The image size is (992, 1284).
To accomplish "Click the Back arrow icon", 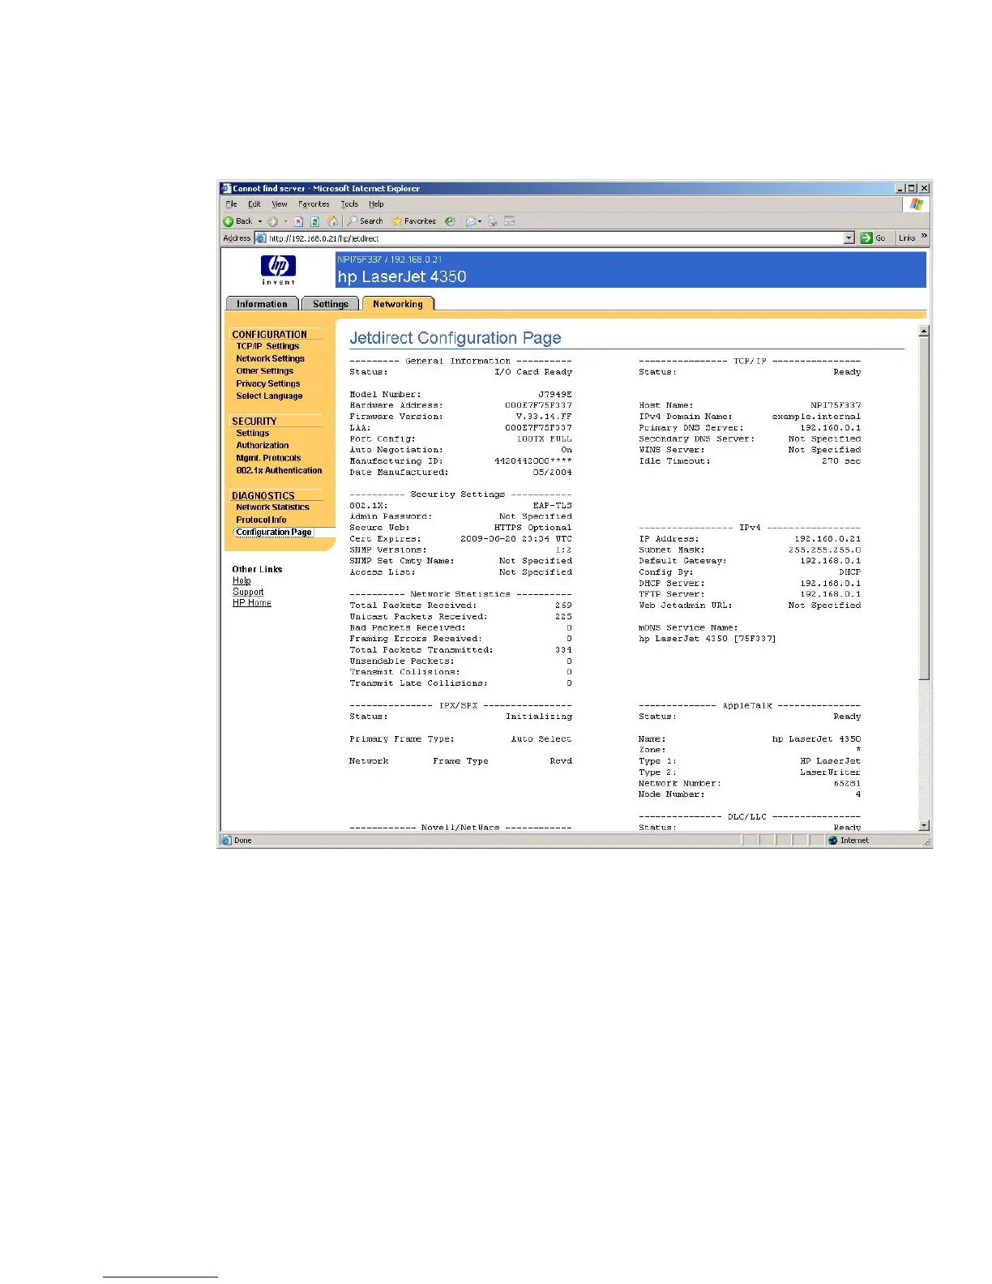I will (229, 221).
